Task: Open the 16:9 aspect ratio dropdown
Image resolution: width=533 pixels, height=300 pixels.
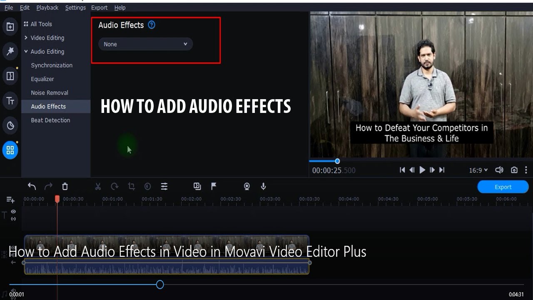Action: (x=478, y=170)
